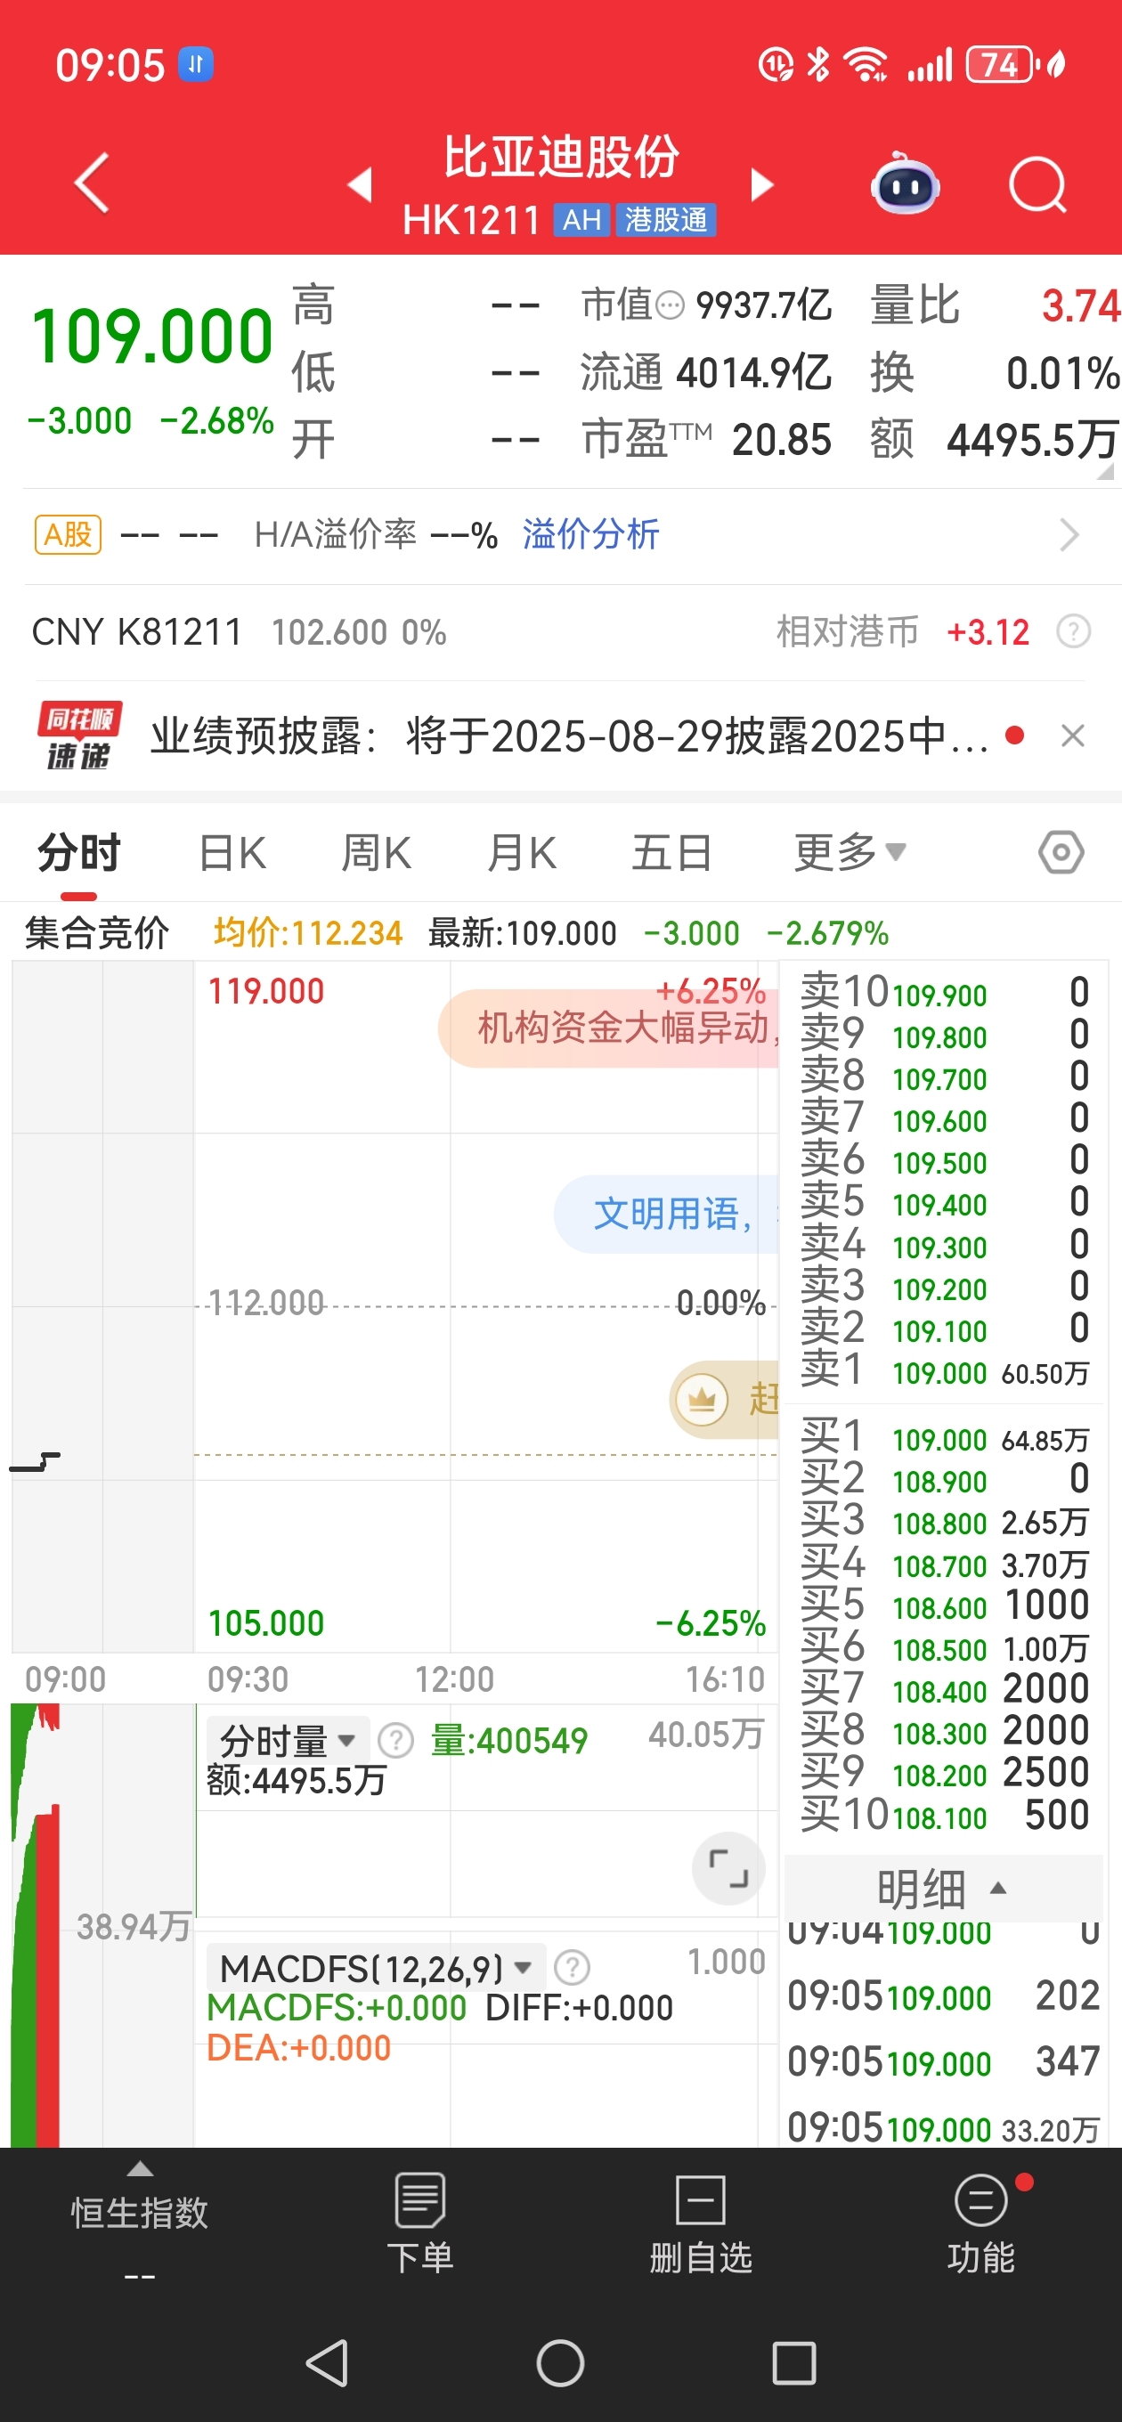Screen dimensions: 1122x2422
Task: Expand chart to fullscreen
Action: click(729, 1868)
